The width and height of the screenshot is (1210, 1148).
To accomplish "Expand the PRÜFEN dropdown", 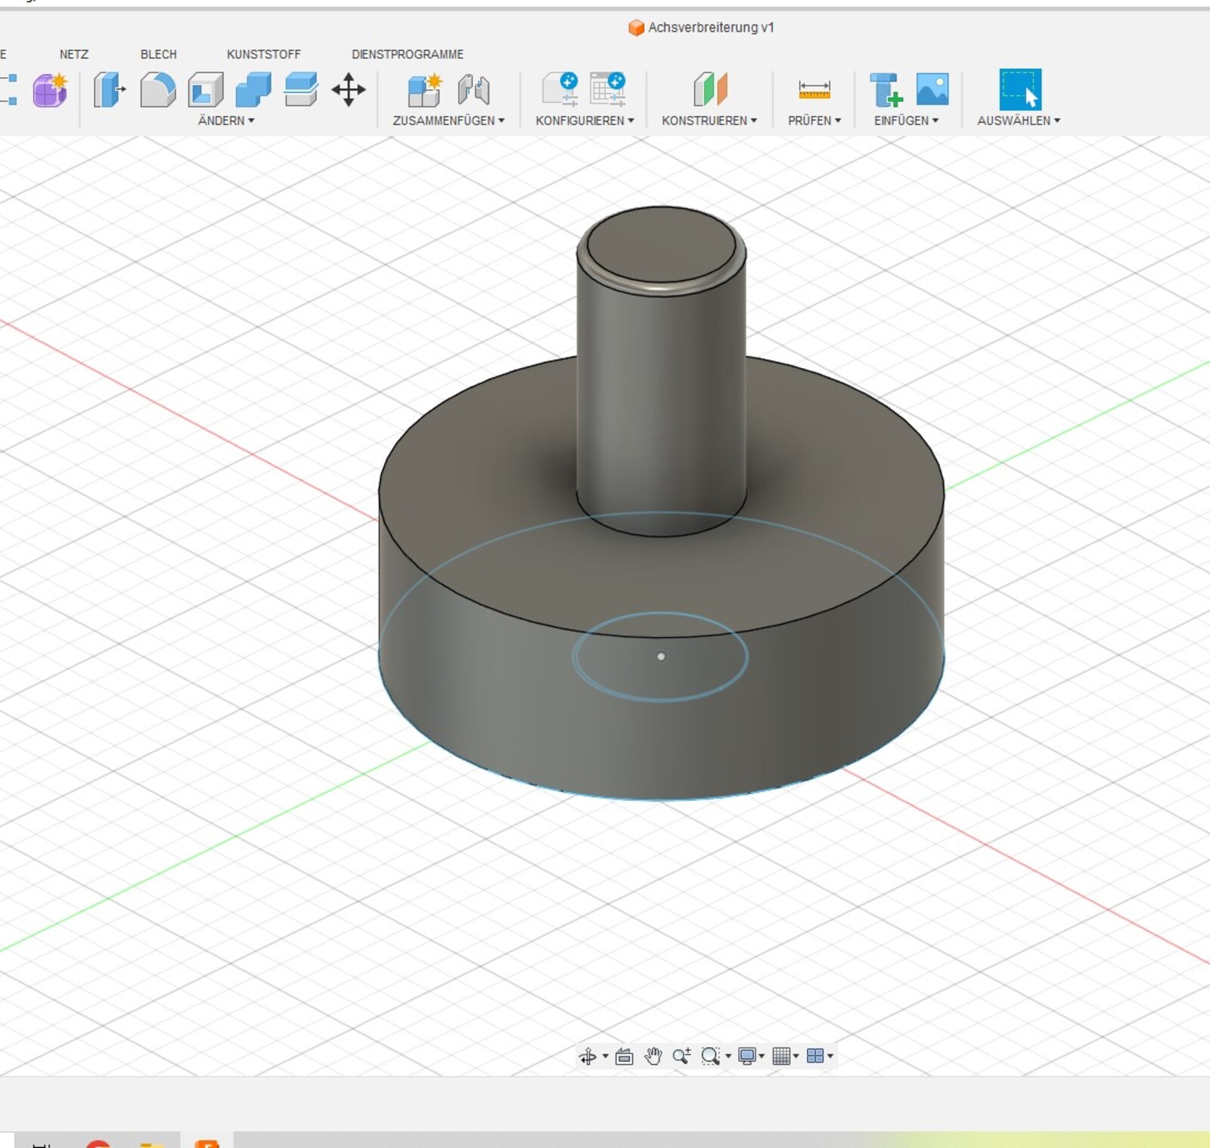I will (814, 121).
